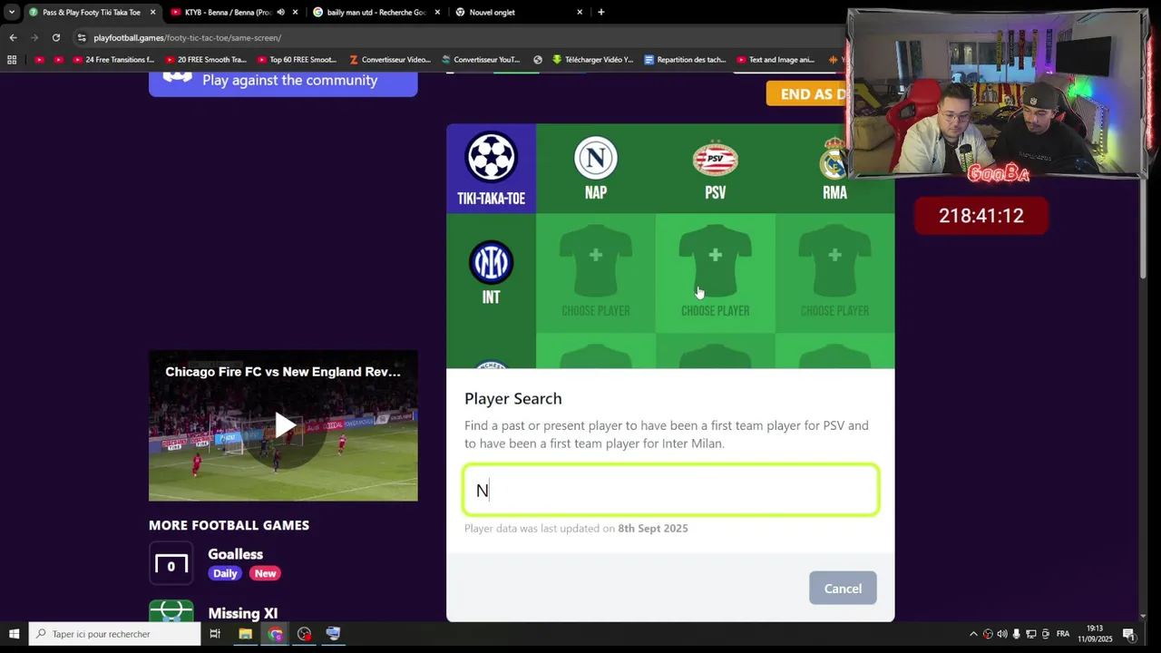The width and height of the screenshot is (1161, 653).
Task: Choose player for INT and RMA cell
Action: point(834,273)
